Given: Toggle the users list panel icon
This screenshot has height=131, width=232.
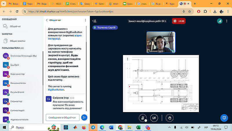Looking at the screenshot, I should (x=95, y=21).
